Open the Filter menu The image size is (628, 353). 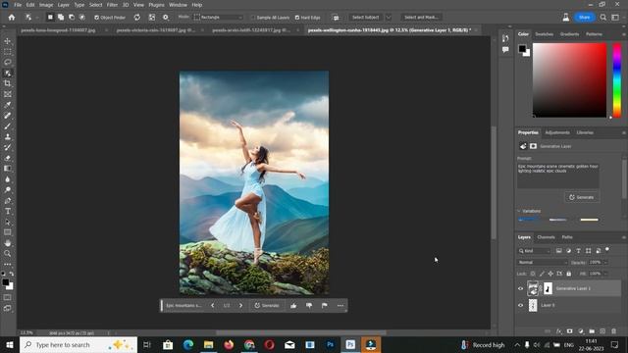tap(112, 5)
